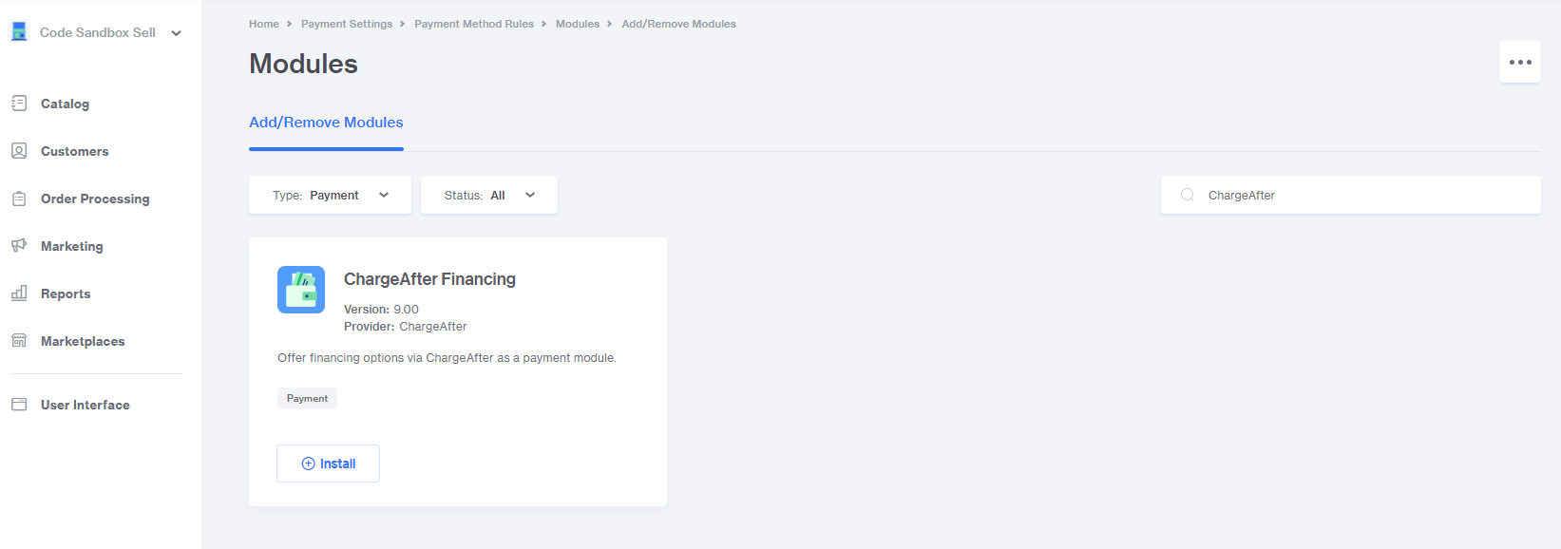Follow the Modules breadcrumb link
The image size is (1561, 549).
tap(578, 24)
